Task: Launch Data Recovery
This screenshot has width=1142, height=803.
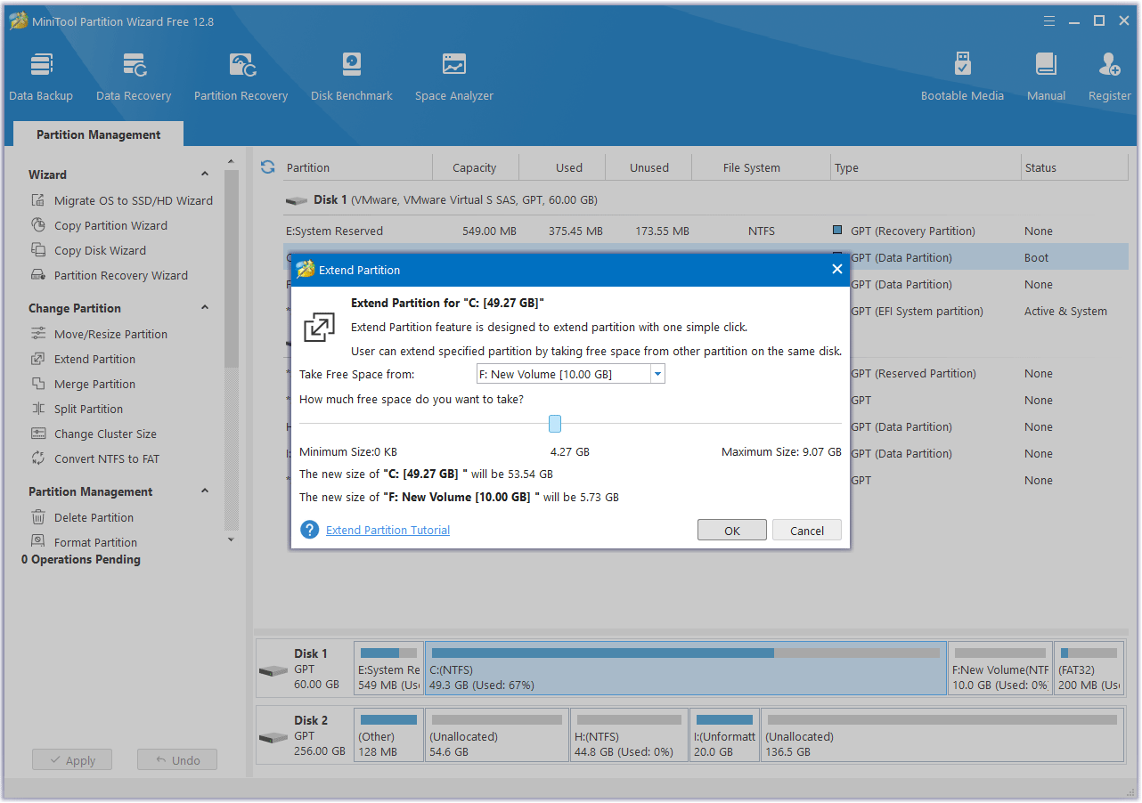Action: click(133, 75)
